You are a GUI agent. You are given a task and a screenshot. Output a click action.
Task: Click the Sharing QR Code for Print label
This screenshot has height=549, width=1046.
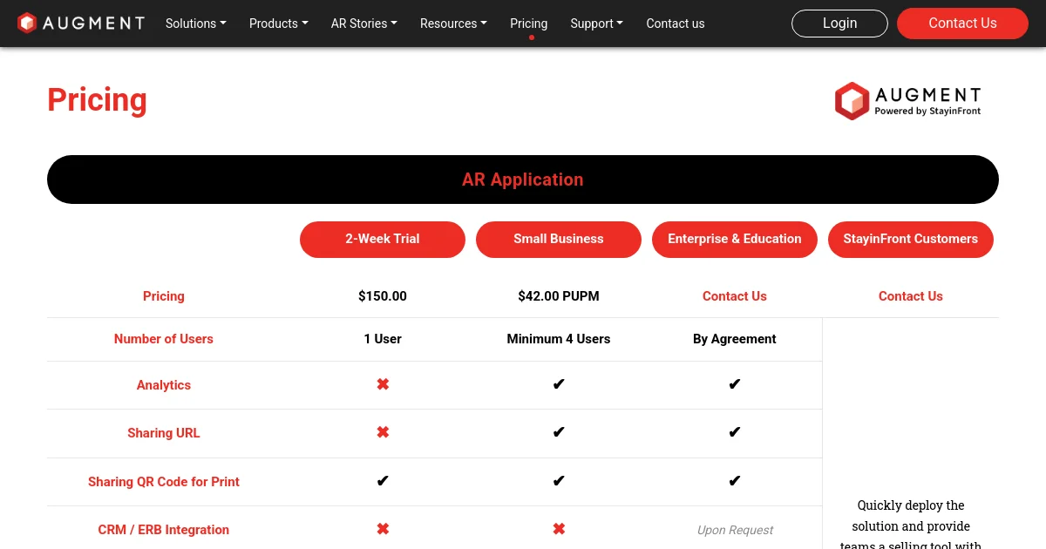(x=164, y=482)
